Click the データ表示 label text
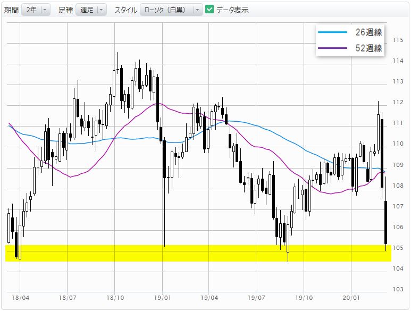The width and height of the screenshot is (411, 311). click(232, 10)
